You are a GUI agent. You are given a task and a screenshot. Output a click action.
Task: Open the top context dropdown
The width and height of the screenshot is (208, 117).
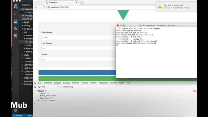(50, 87)
